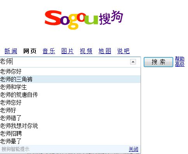The height and width of the screenshot is (154, 188).
Task: Switch to the 音乐 music tab
Action: pyautogui.click(x=49, y=51)
